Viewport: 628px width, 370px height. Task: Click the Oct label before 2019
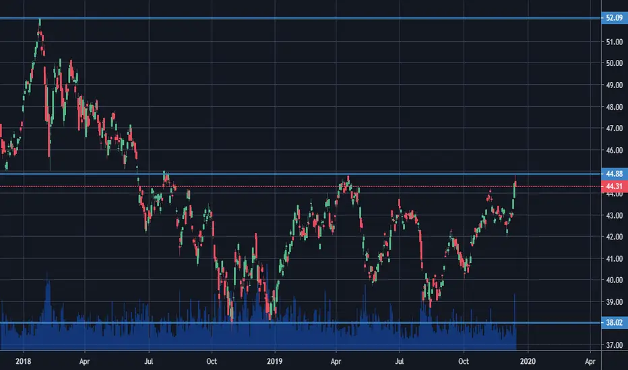click(212, 362)
